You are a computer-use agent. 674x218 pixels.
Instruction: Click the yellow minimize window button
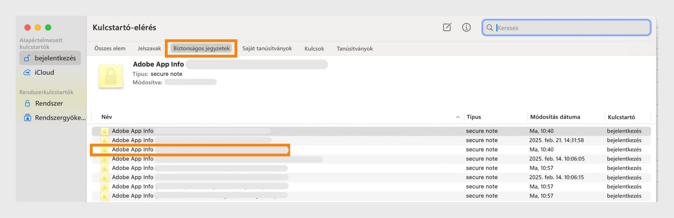(x=38, y=27)
